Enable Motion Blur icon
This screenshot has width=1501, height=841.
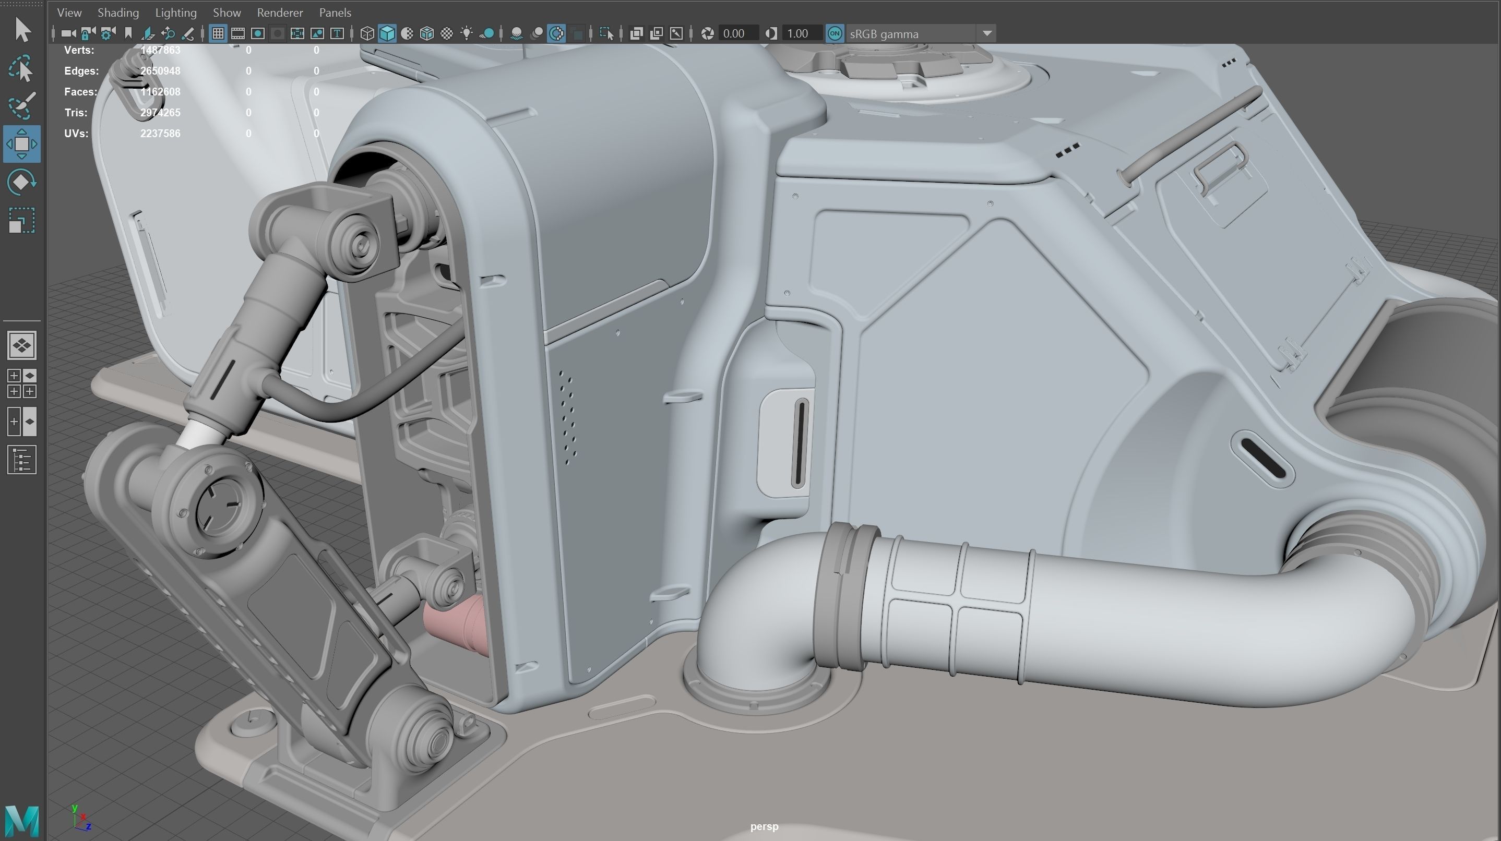coord(537,34)
